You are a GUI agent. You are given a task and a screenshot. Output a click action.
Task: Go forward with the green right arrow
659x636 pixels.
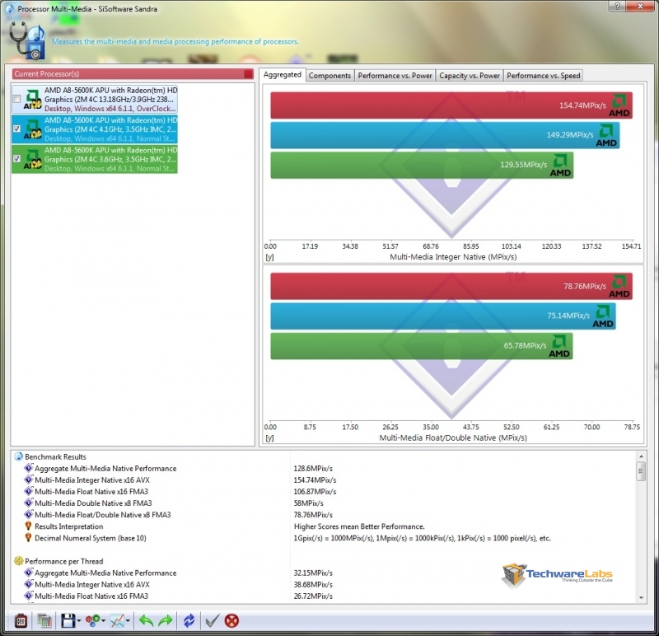[166, 621]
